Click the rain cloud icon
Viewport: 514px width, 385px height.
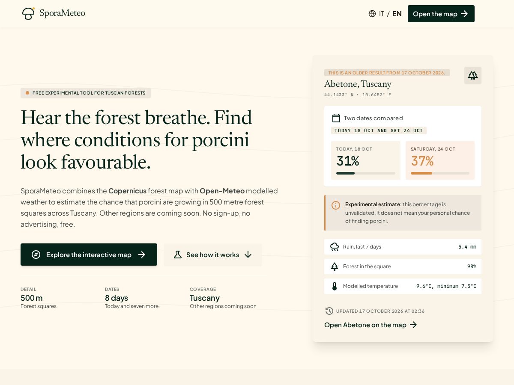[335, 247]
